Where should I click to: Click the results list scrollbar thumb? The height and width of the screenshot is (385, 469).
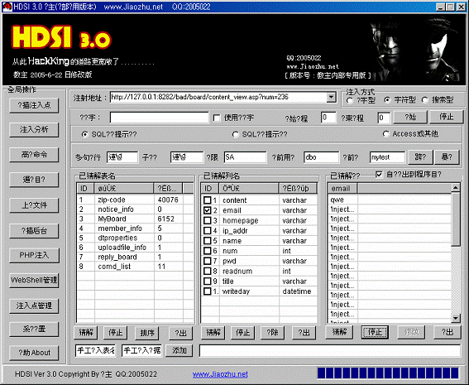(455, 219)
